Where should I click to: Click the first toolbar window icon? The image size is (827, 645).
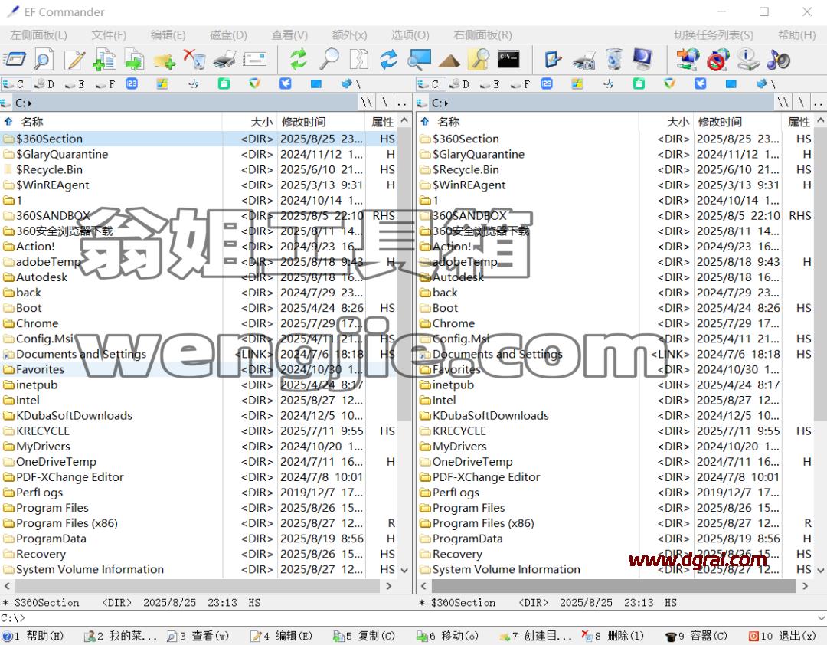click(x=15, y=59)
